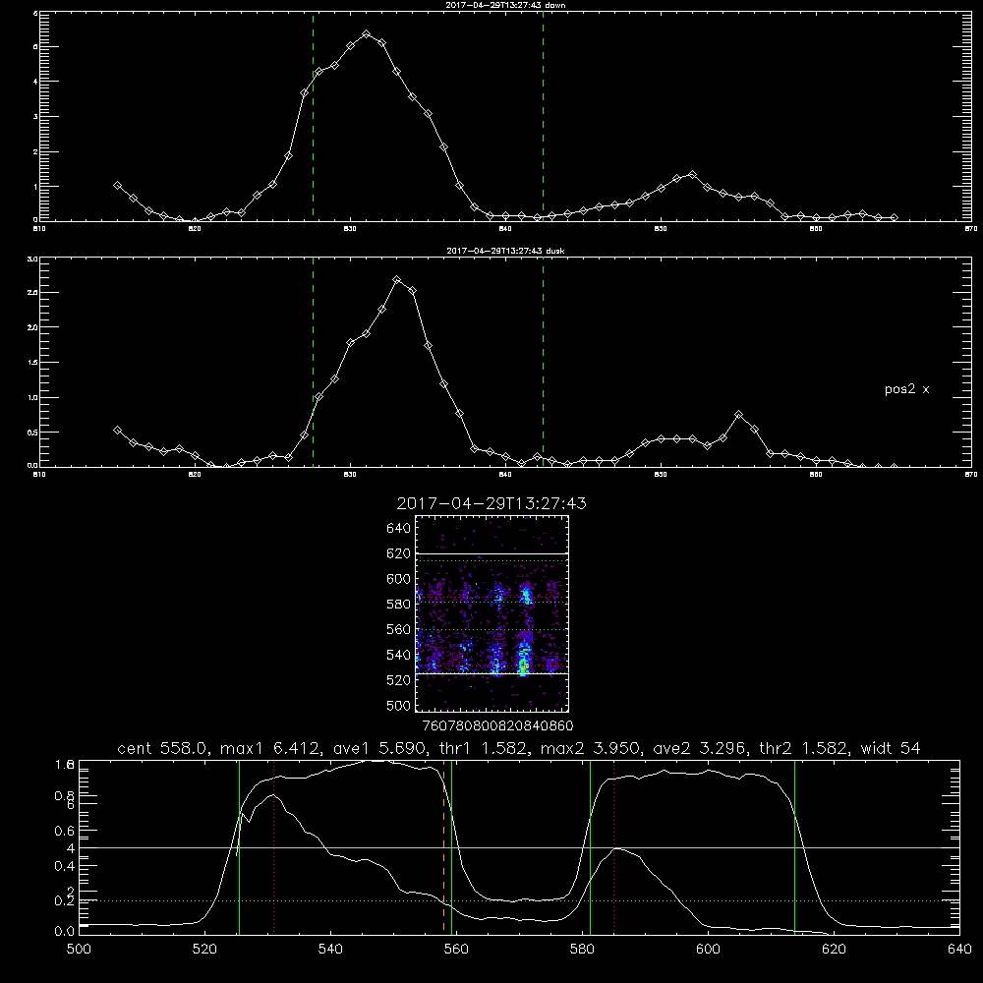Click the heat map y-axis label 580
983x983 pixels.
click(398, 605)
